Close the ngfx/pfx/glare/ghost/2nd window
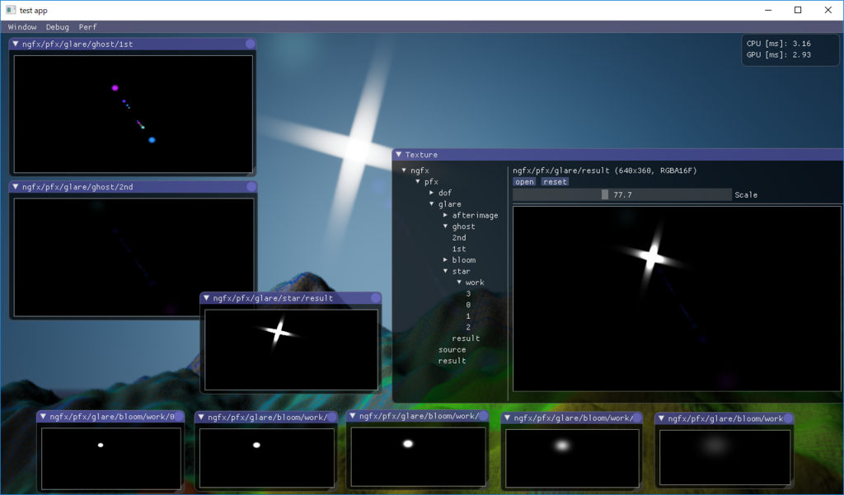Screen dimensions: 844x495 click(x=251, y=187)
